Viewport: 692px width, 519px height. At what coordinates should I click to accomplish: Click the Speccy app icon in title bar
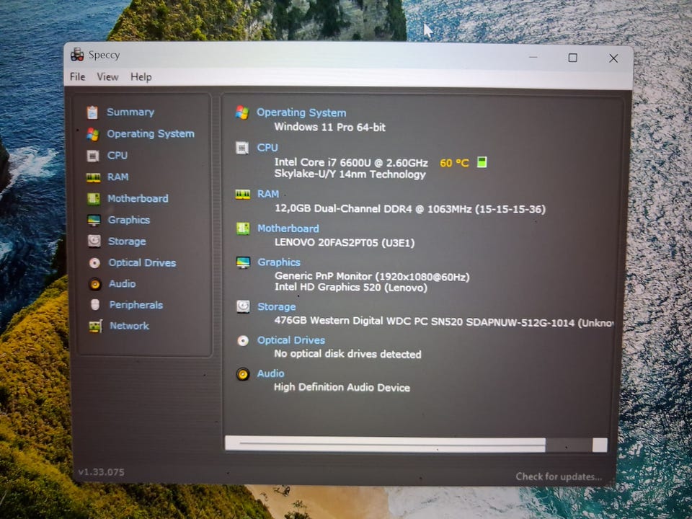[x=77, y=55]
